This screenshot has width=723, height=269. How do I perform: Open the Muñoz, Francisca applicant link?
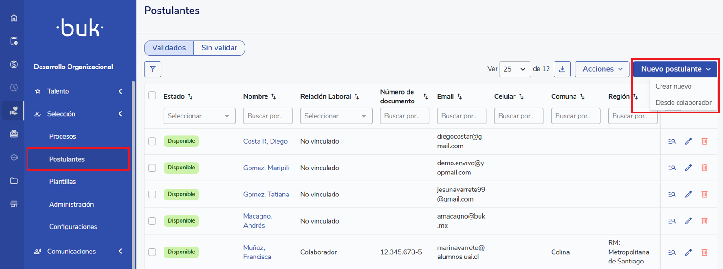click(257, 252)
